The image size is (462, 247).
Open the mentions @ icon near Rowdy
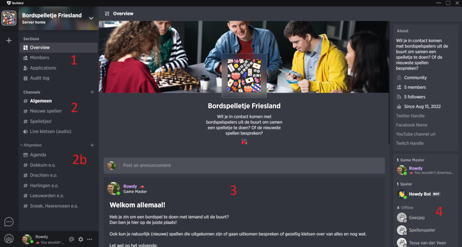72,239
